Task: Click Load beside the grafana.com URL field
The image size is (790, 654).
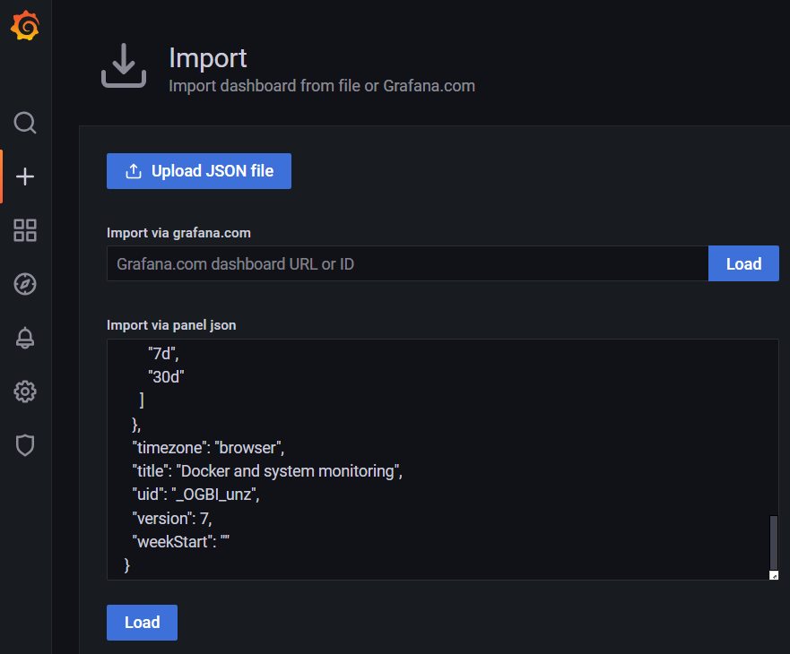Action: click(x=743, y=263)
